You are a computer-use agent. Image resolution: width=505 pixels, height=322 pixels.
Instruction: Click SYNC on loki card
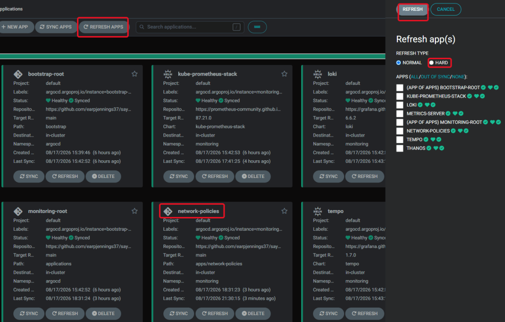(x=328, y=176)
